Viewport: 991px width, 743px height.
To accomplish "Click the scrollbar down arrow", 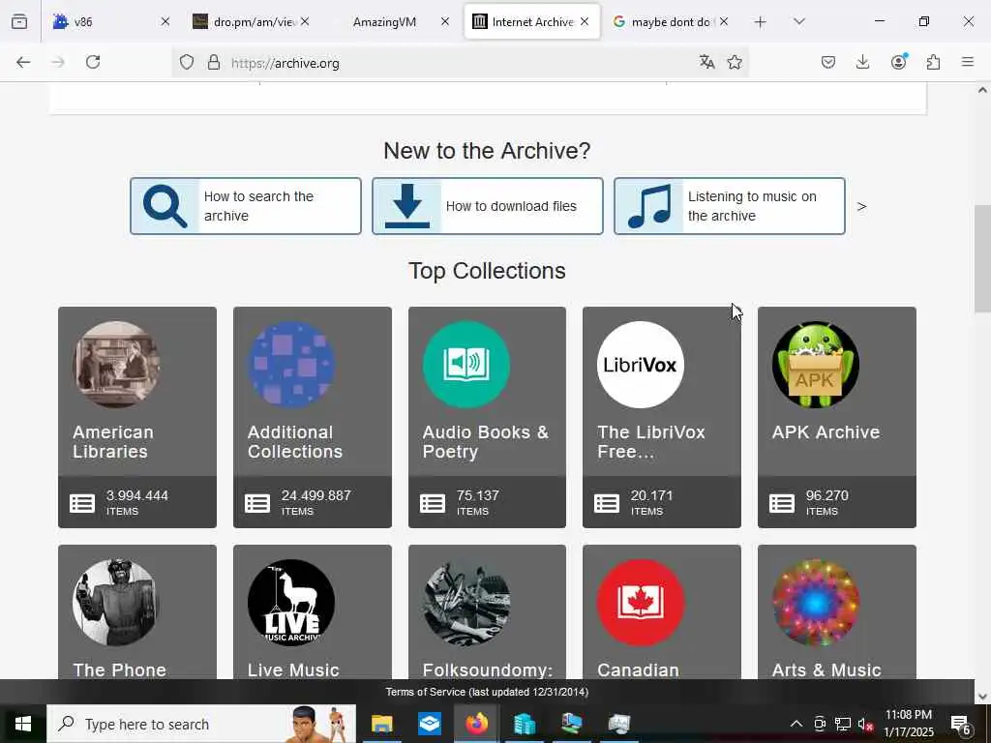I will [982, 697].
